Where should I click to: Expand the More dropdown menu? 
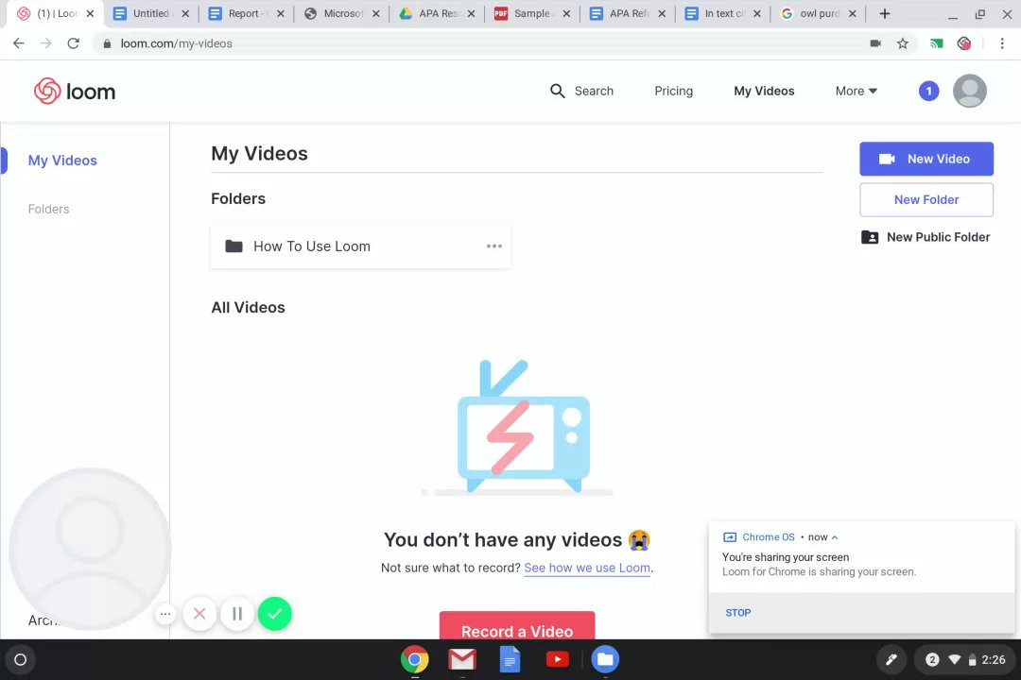pos(857,91)
